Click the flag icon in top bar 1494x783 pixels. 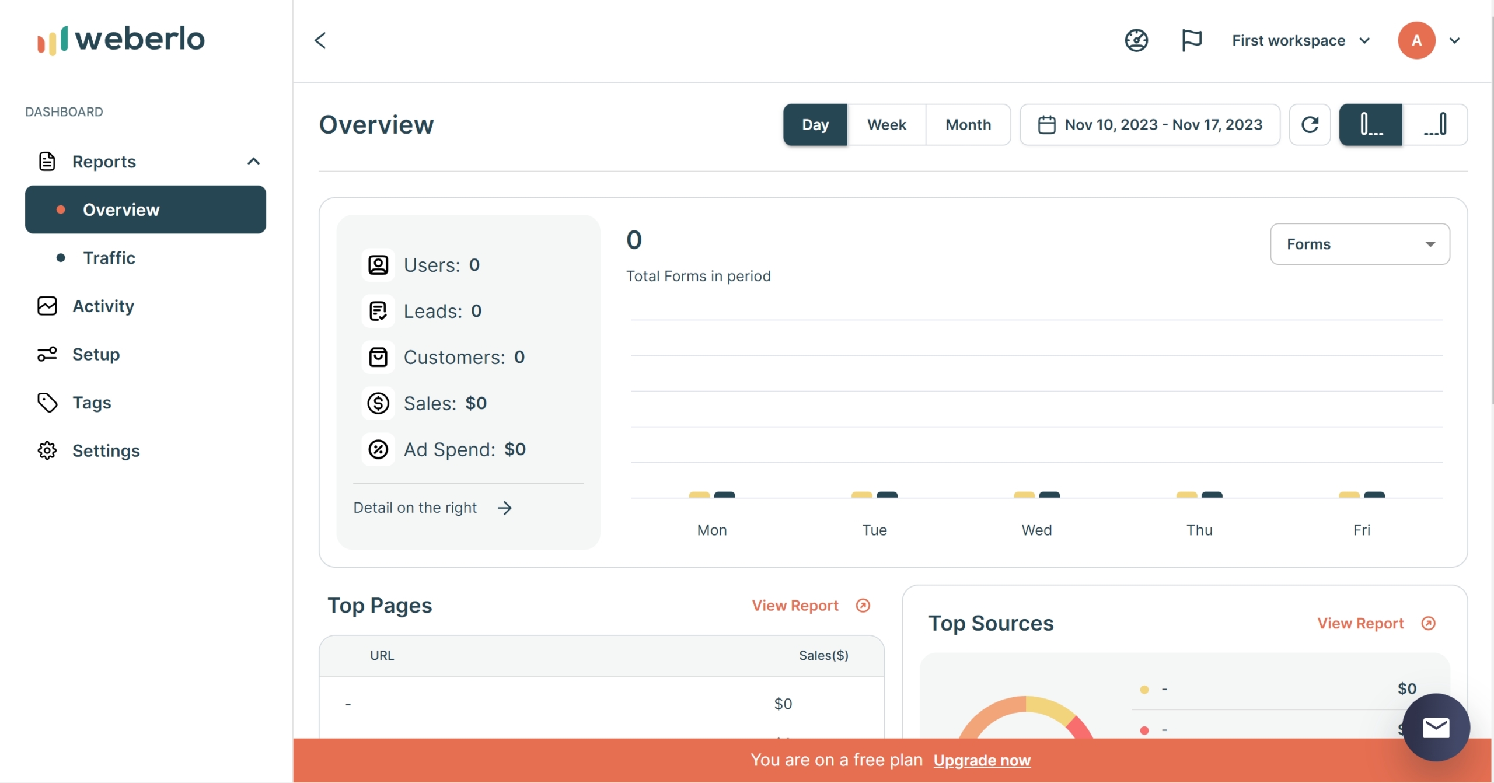1192,40
